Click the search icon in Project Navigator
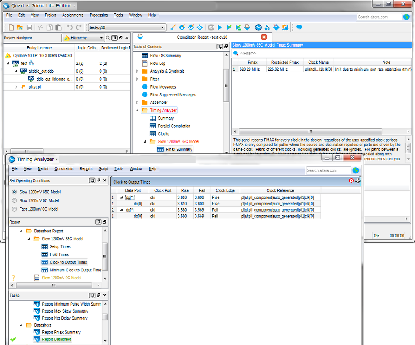The image size is (415, 345). (108, 38)
